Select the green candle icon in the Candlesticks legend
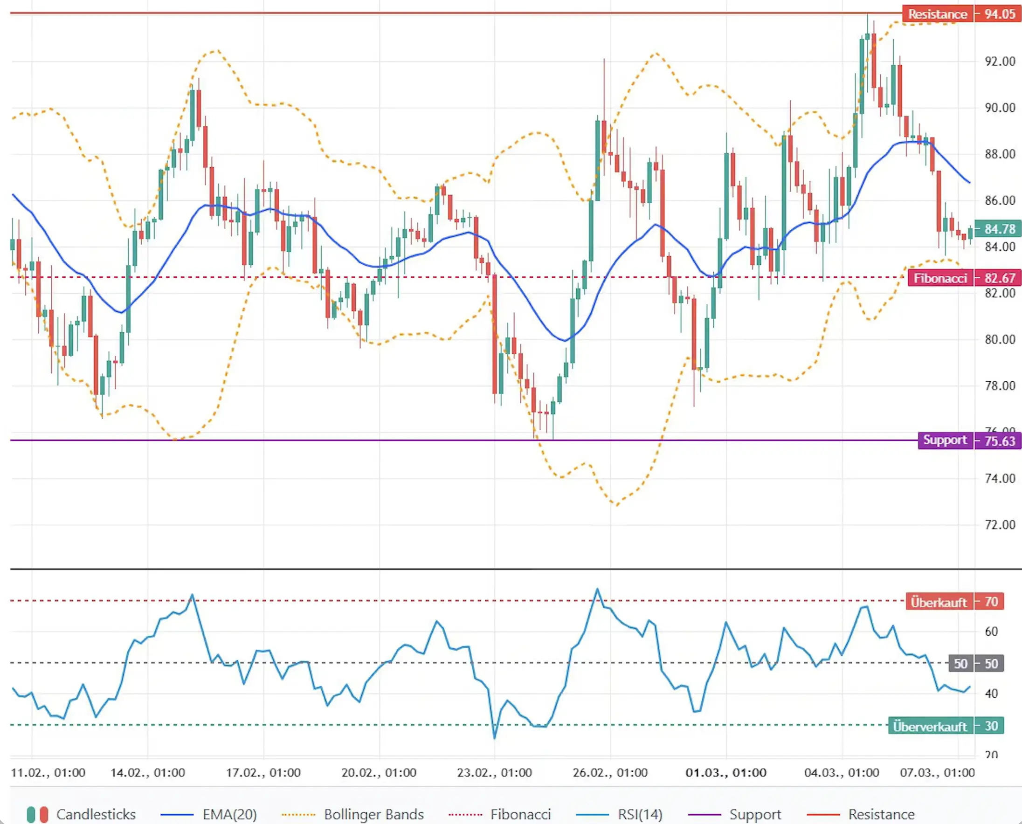This screenshot has width=1022, height=824. pyautogui.click(x=32, y=815)
